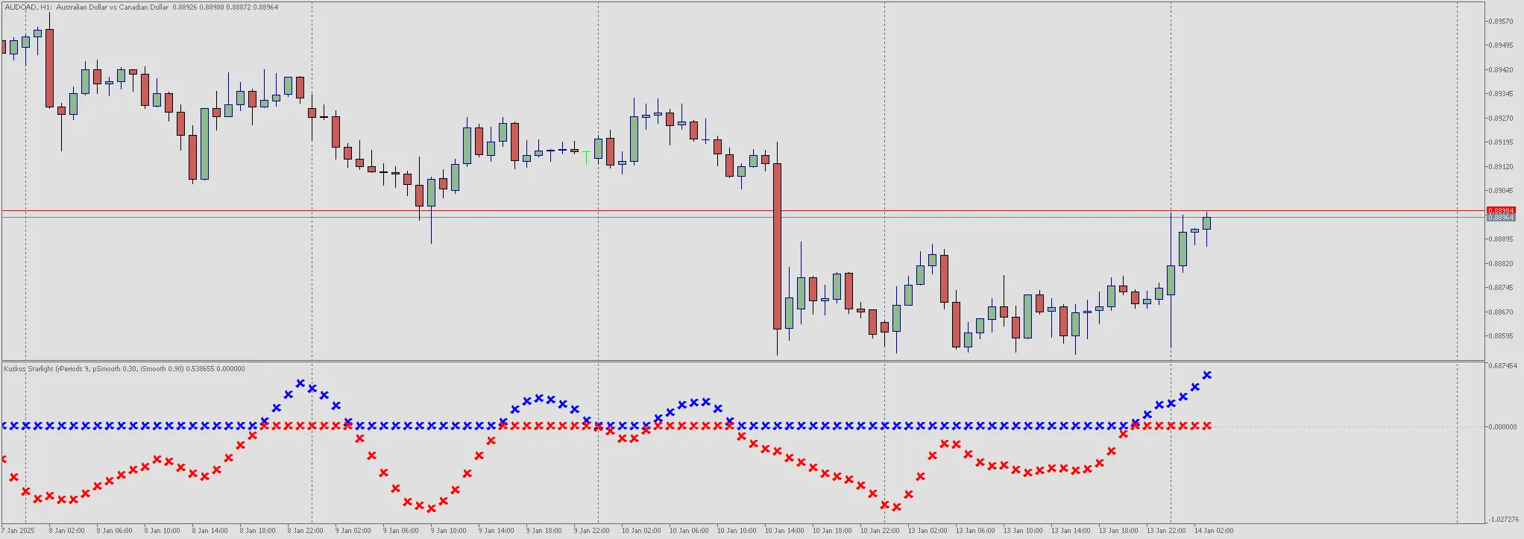Screen dimensions: 1524x539
Task: Click the 14 Jan 02:00 time axis label
Action: [x=1213, y=531]
